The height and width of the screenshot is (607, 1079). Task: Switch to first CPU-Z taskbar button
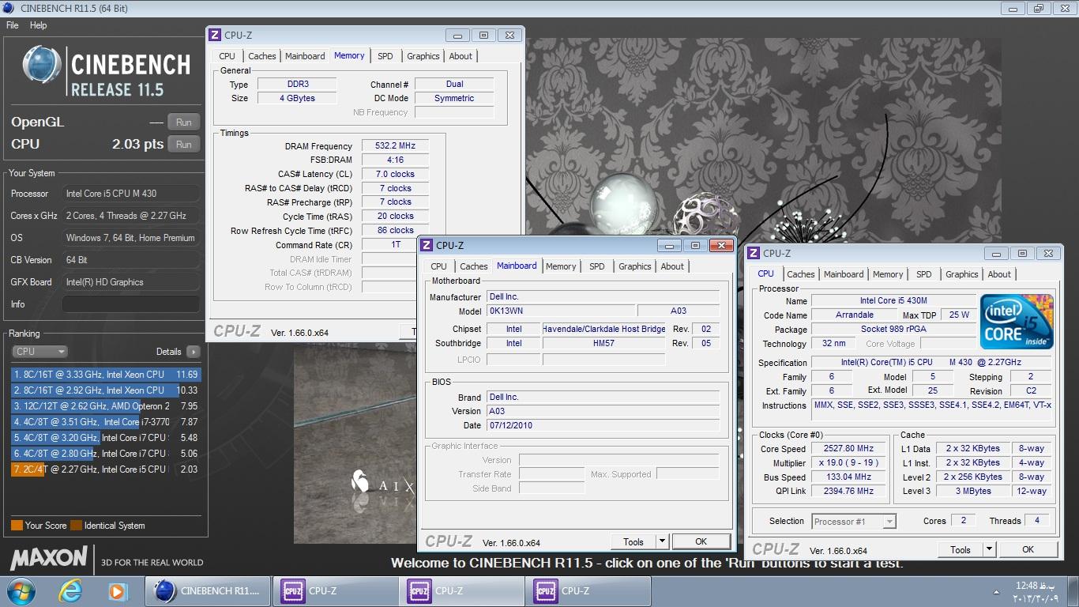tap(335, 591)
